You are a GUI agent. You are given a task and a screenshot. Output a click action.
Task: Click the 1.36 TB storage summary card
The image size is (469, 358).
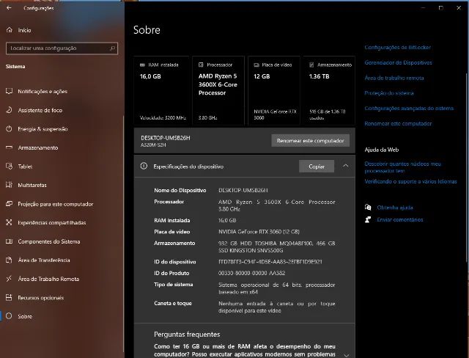point(329,90)
